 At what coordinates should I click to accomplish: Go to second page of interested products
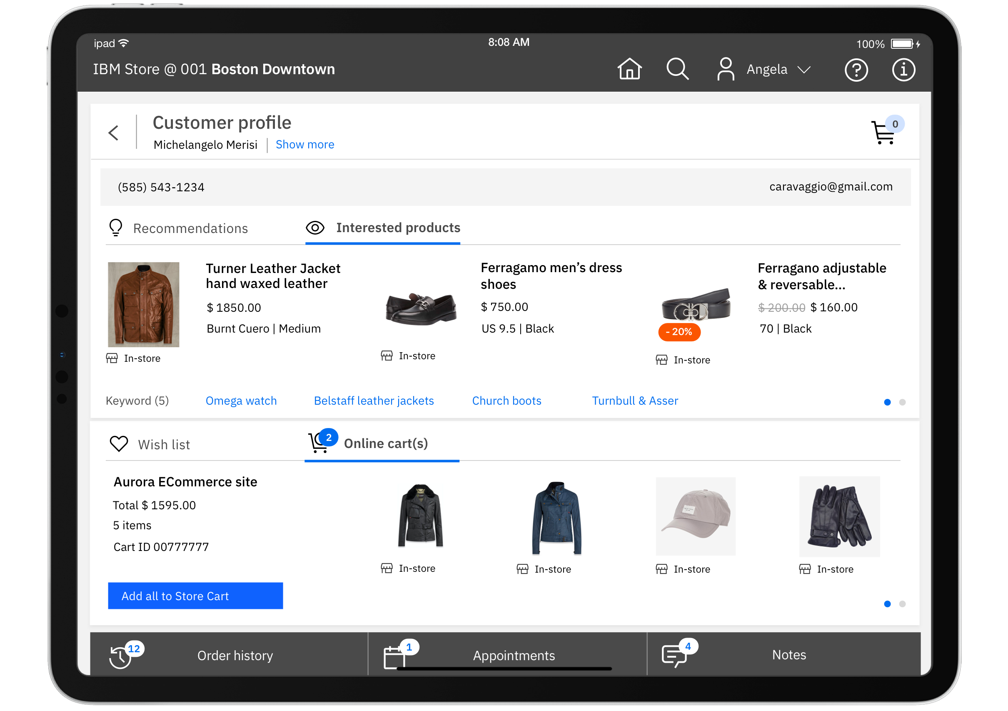coord(902,402)
